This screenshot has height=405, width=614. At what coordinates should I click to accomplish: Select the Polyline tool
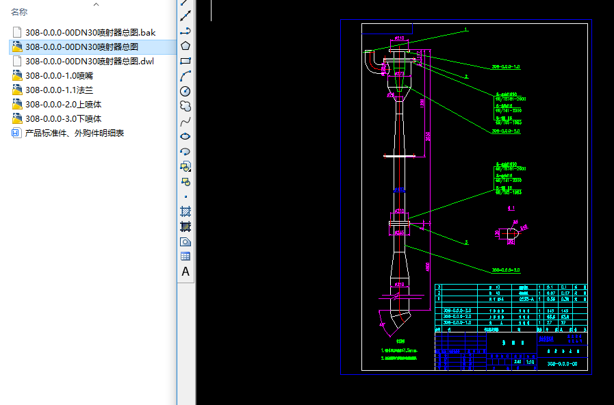point(185,31)
